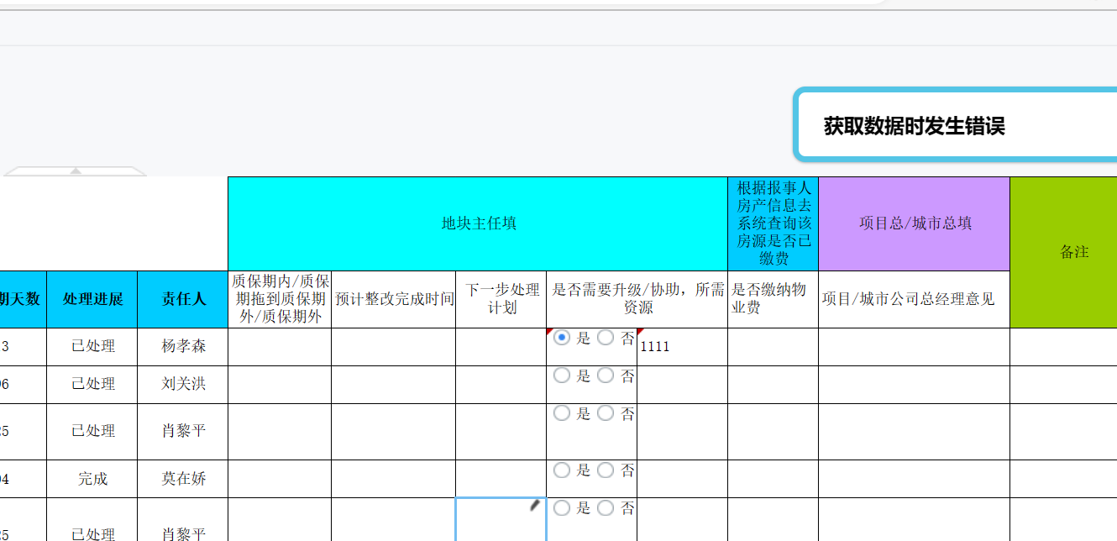Click the 完成 status cell
This screenshot has width=1117, height=541.
coord(92,479)
